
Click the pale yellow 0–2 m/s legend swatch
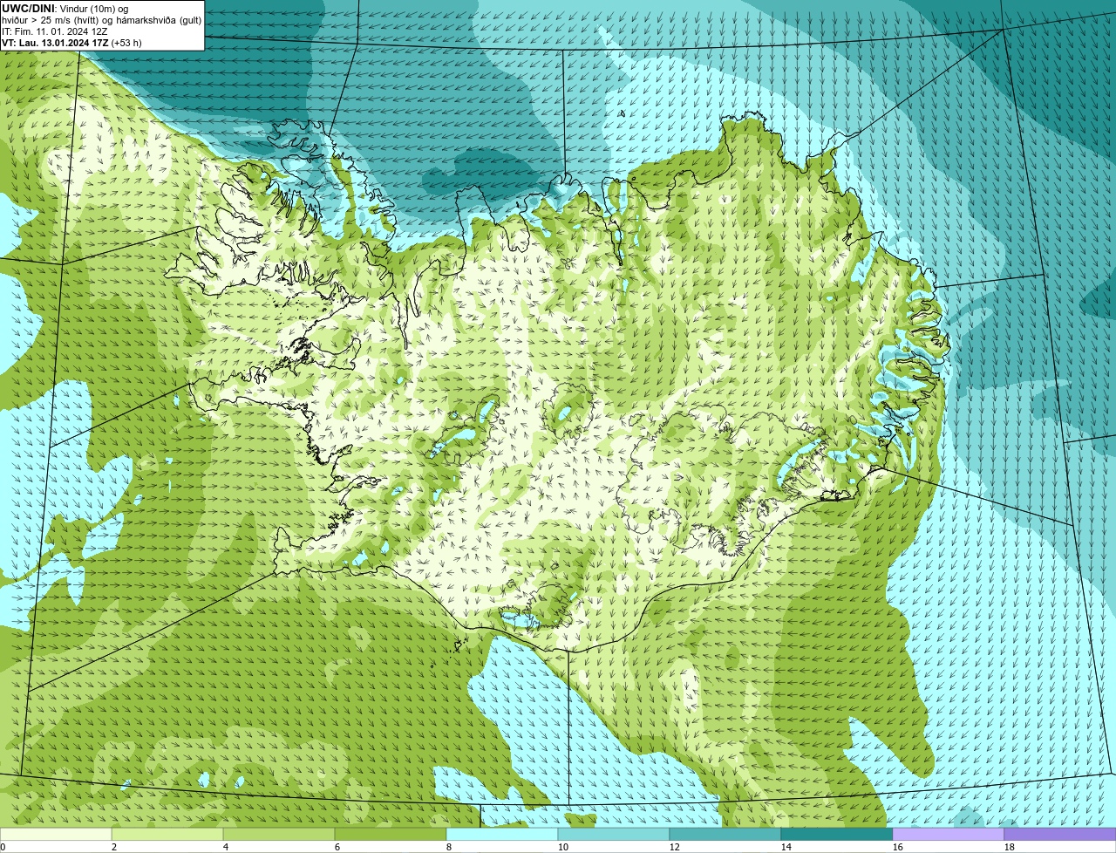pyautogui.click(x=56, y=834)
